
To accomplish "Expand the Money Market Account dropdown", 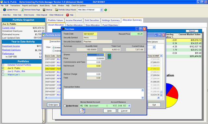I will pyautogui.click(x=129, y=106).
